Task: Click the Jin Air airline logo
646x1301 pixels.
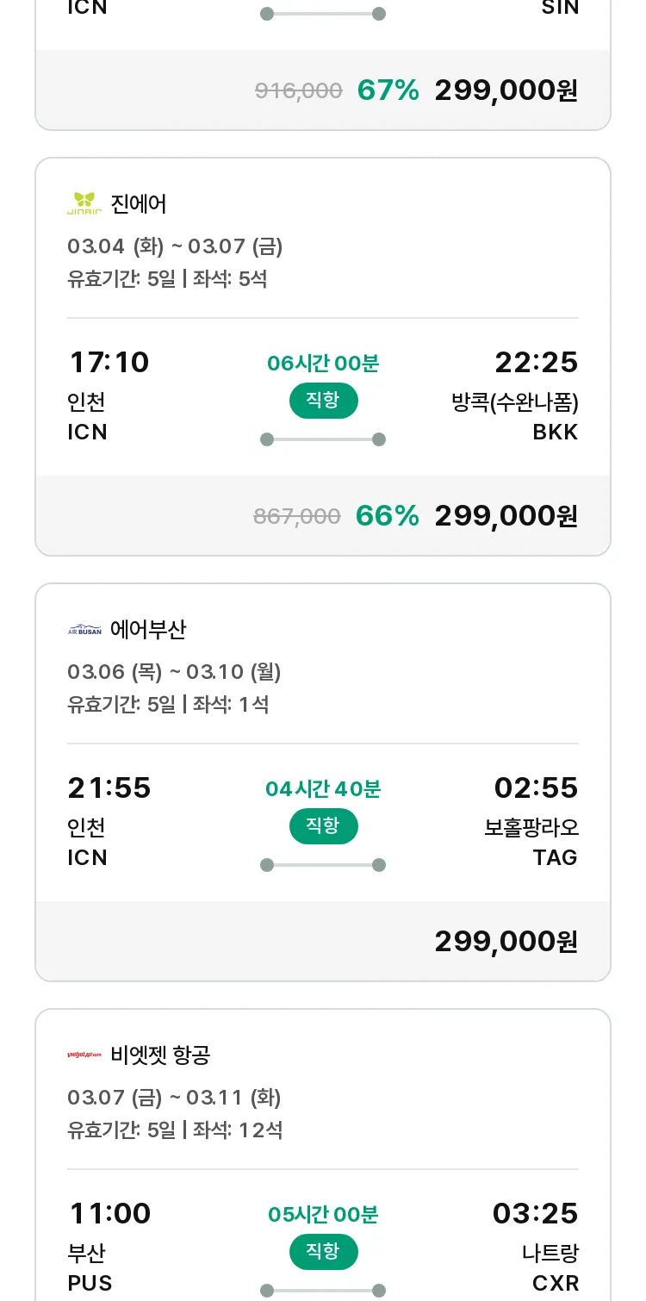Action: (x=84, y=203)
